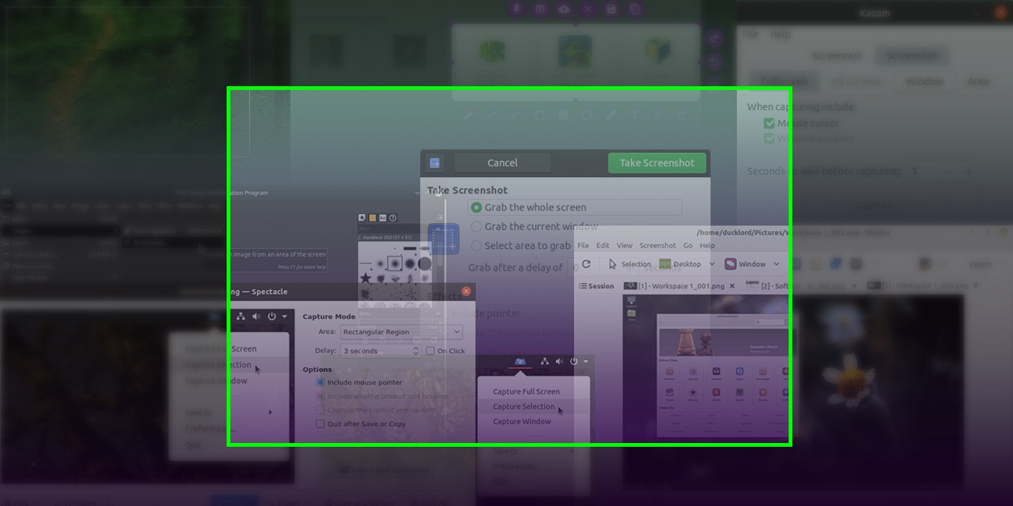Open the Desktop dropdown chevron in Shutter
The image size is (1013, 506).
(x=711, y=264)
